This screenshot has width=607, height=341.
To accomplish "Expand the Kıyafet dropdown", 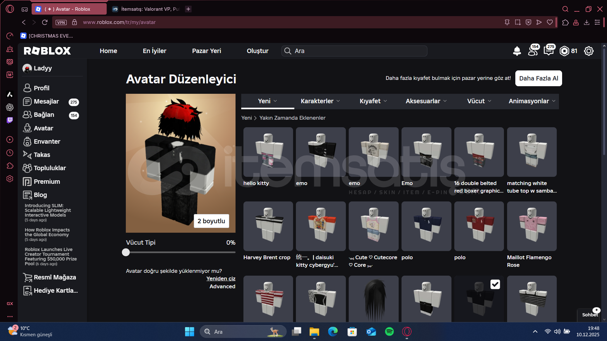I will coord(373,101).
